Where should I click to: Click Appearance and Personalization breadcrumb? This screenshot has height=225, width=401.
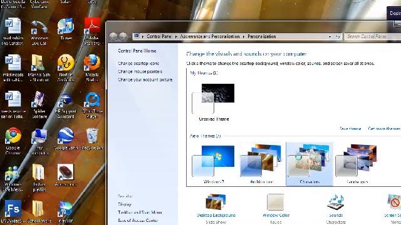coord(210,36)
